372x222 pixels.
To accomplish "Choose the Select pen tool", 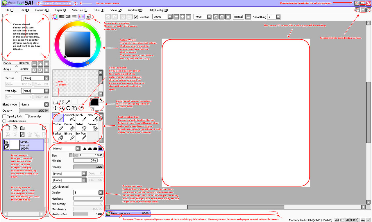I will coord(81,127).
